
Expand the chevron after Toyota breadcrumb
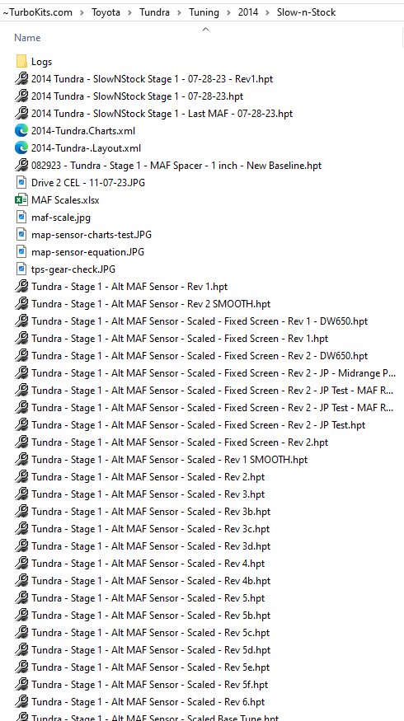[129, 12]
